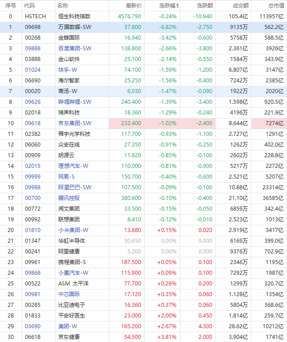Open stock 联想集团
Screen dimensions: 287x342
point(69,220)
